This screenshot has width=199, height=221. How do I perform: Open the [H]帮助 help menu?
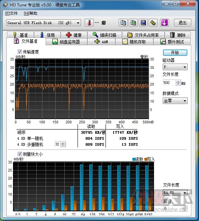pyautogui.click(x=30, y=13)
